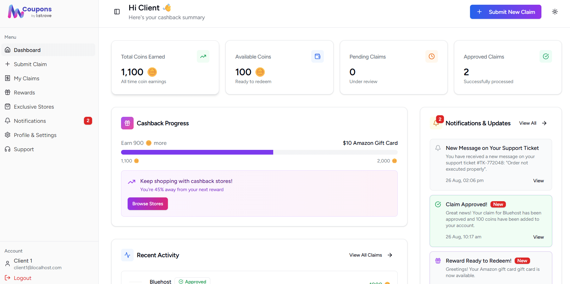Click the New badge on Claim Approved
Image resolution: width=570 pixels, height=284 pixels.
498,204
